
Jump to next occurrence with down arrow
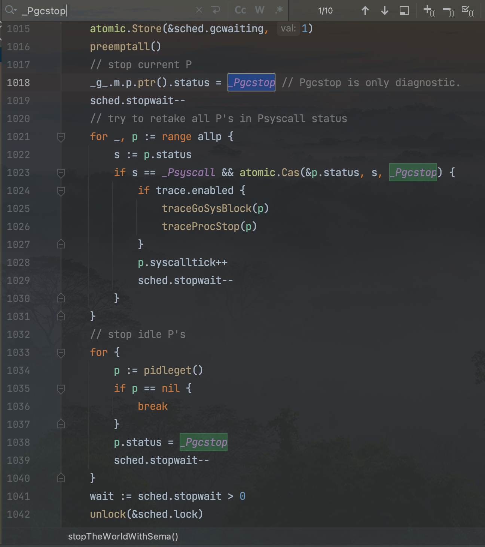384,10
